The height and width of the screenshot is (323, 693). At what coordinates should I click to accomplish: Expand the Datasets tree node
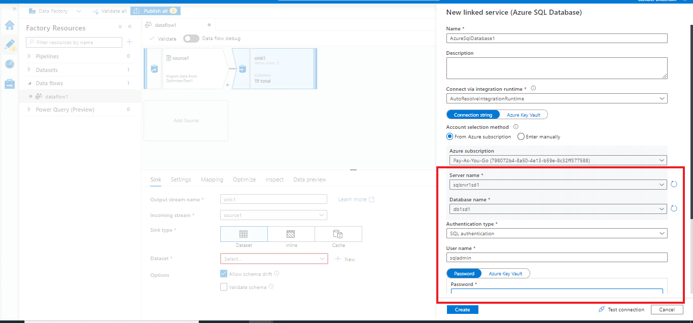point(29,70)
